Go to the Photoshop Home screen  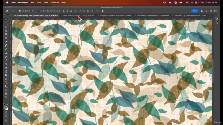(x=7, y=11)
